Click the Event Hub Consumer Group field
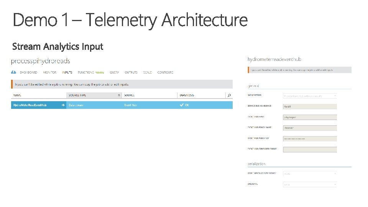The width and height of the screenshot is (368, 207). coord(310,149)
